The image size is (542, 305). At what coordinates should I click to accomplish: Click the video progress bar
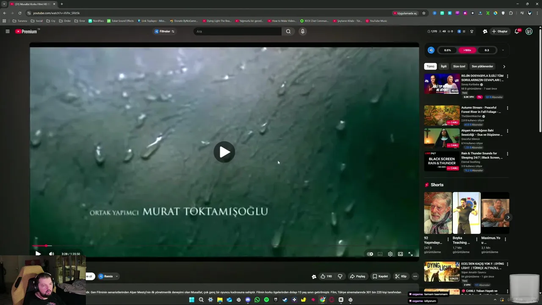(x=224, y=246)
